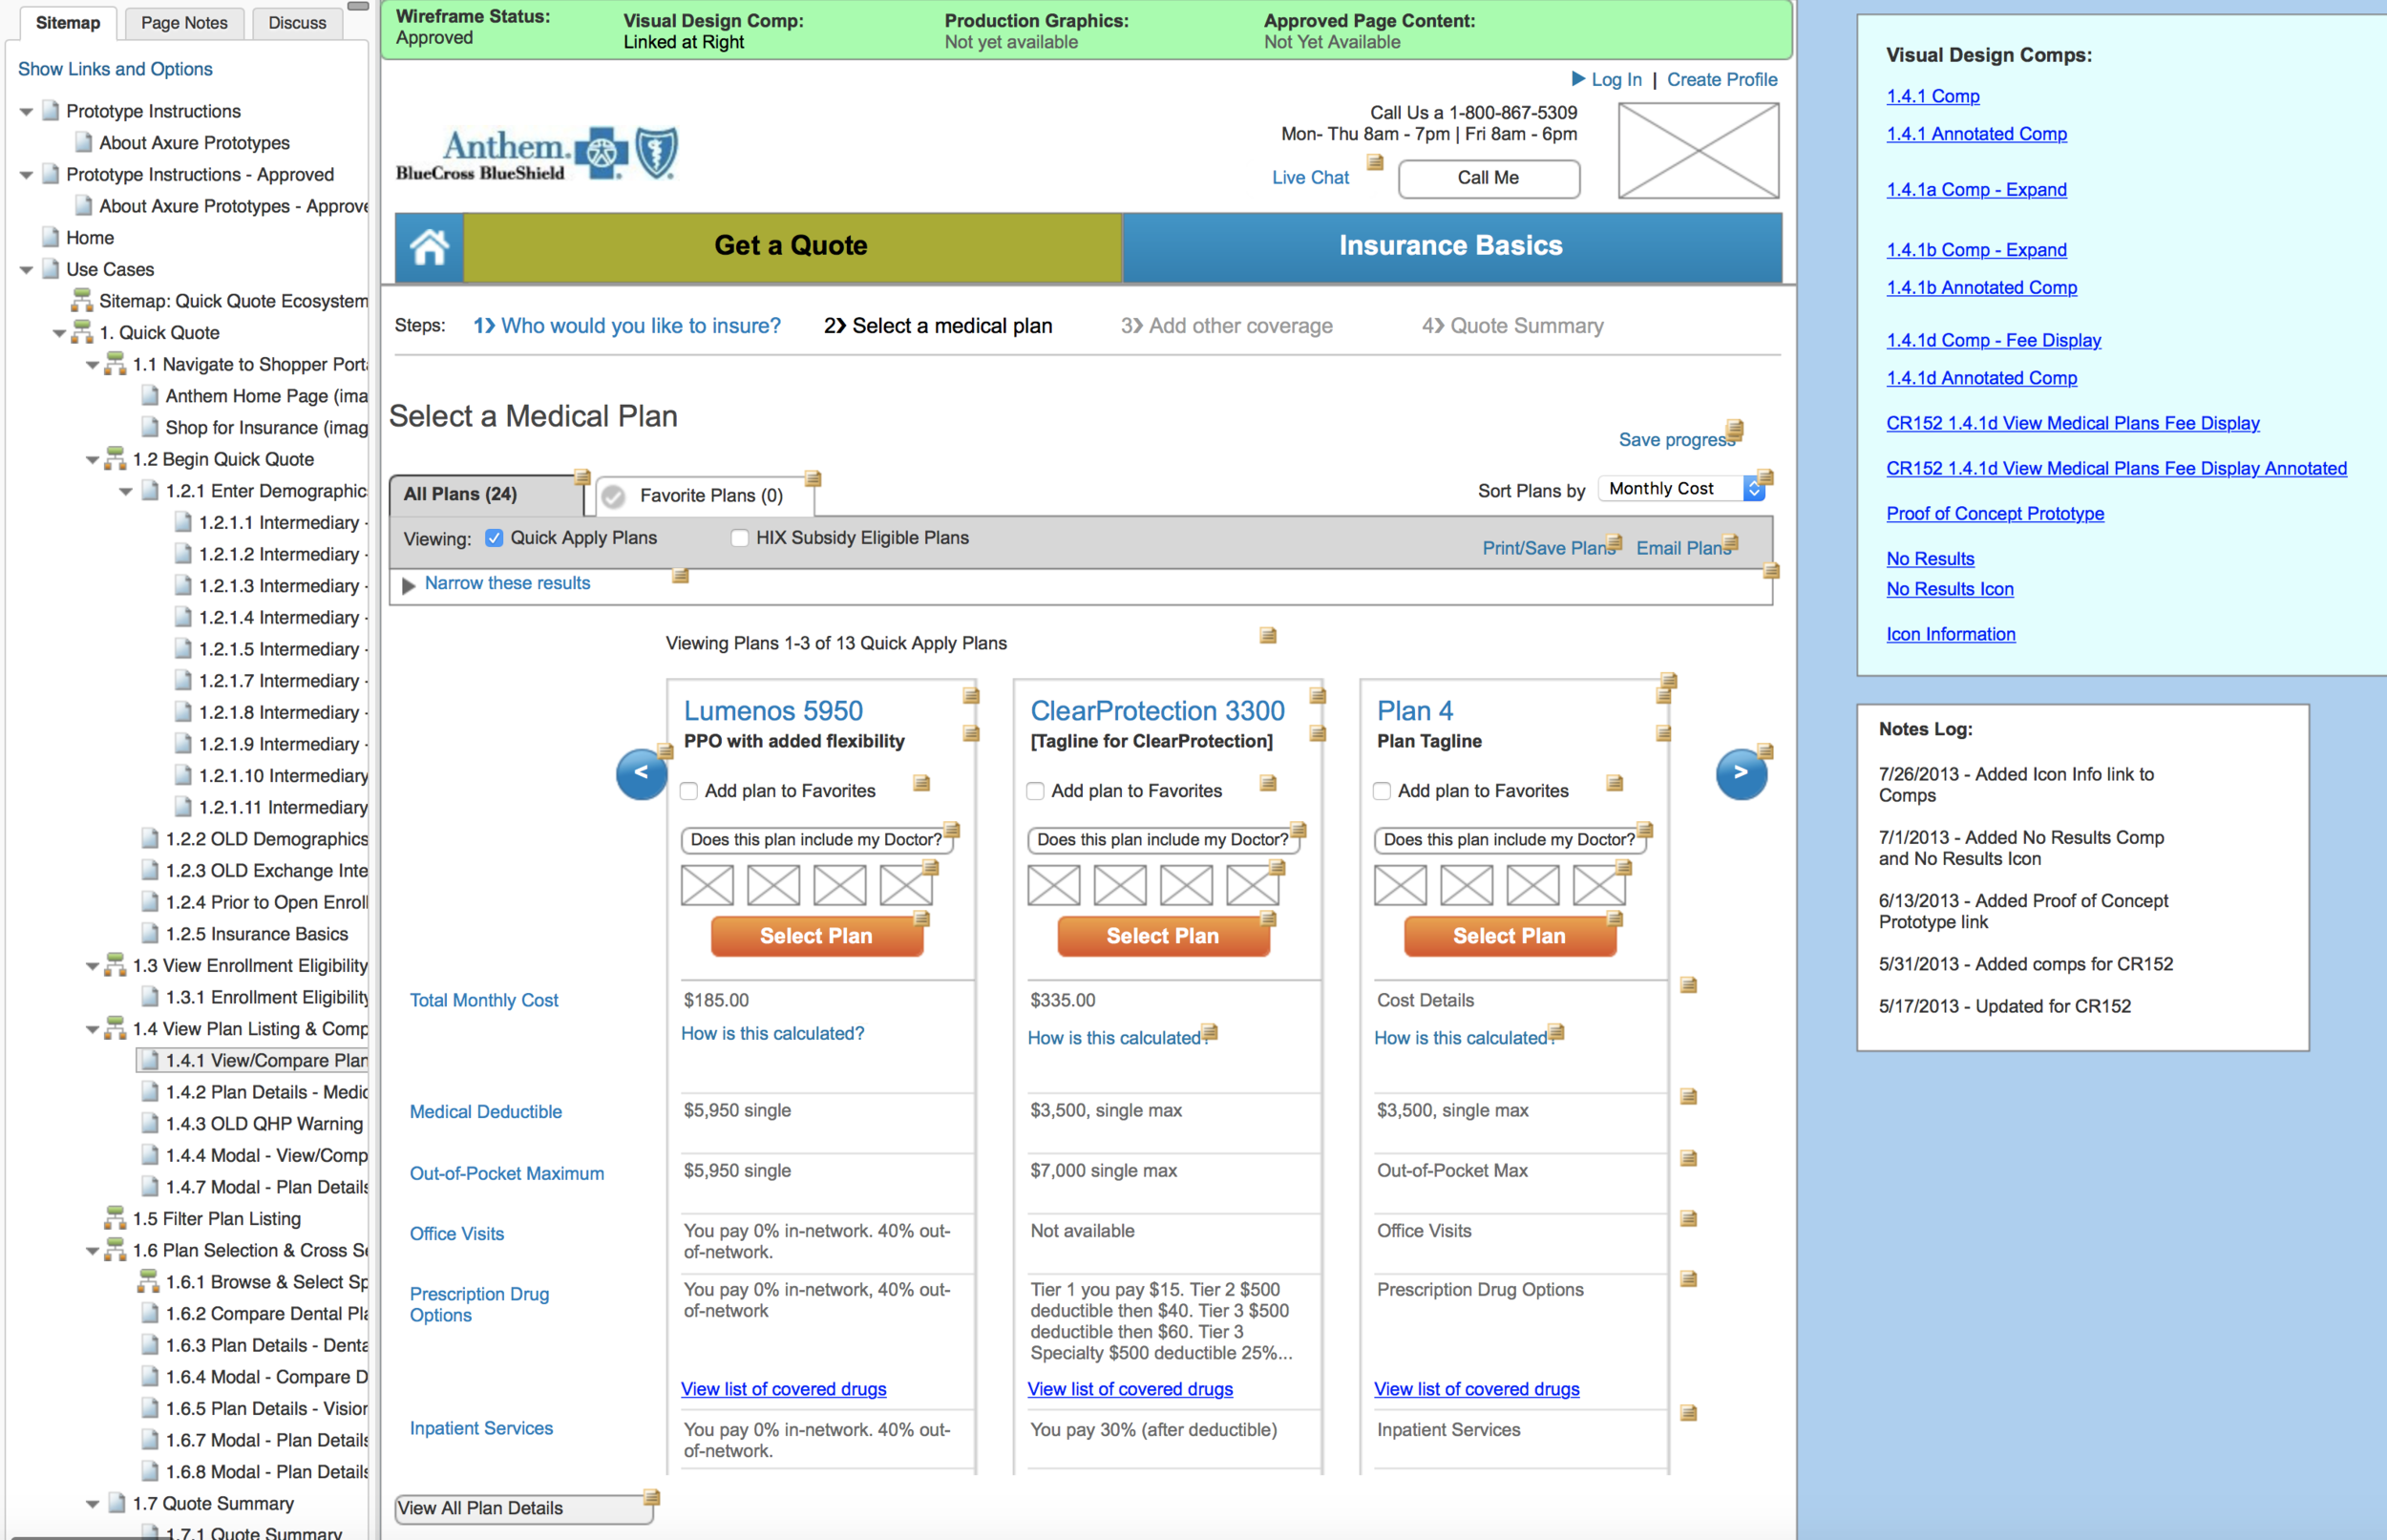Image resolution: width=2387 pixels, height=1540 pixels.
Task: Click the Anthem BlueCross BlueShield logo
Action: 537,153
